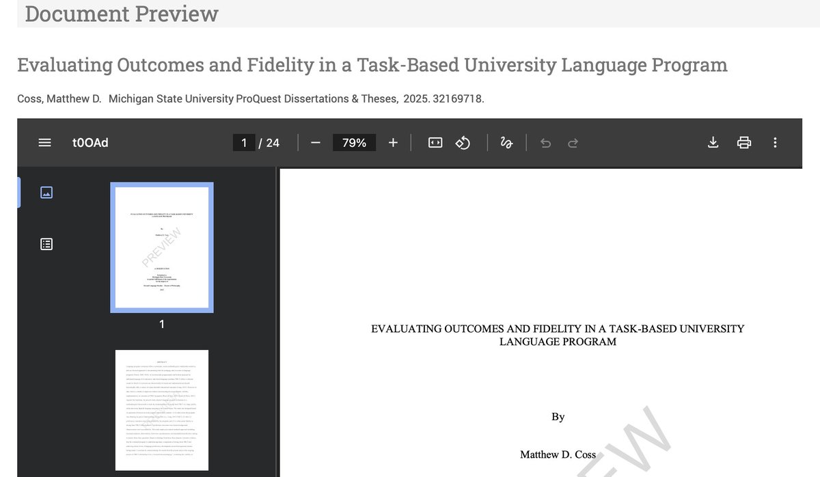The width and height of the screenshot is (820, 477).
Task: Click the t0OAd file name
Action: [90, 143]
